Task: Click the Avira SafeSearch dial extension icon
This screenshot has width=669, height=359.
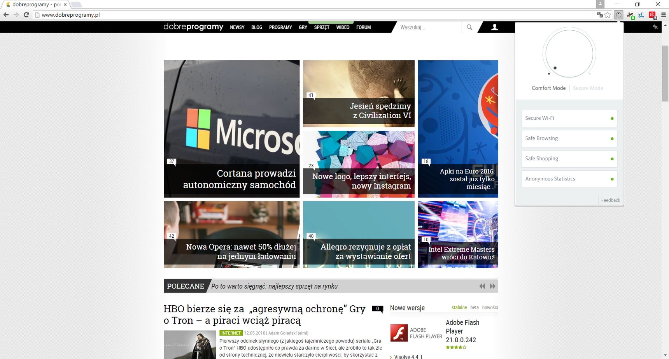Action: (618, 15)
